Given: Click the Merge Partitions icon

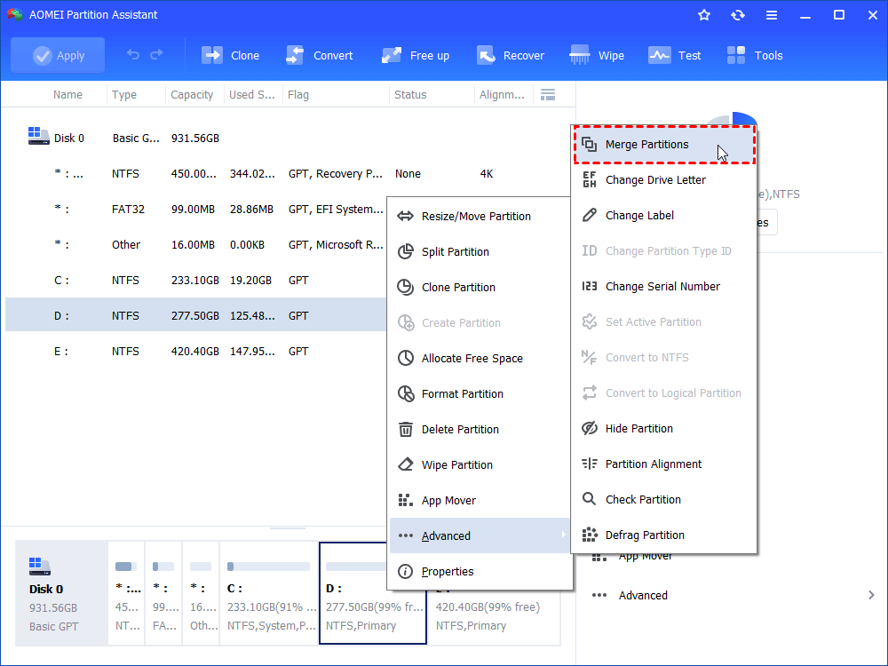Looking at the screenshot, I should coord(589,145).
